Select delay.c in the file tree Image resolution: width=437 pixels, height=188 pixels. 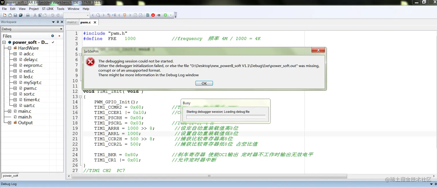click(31, 60)
